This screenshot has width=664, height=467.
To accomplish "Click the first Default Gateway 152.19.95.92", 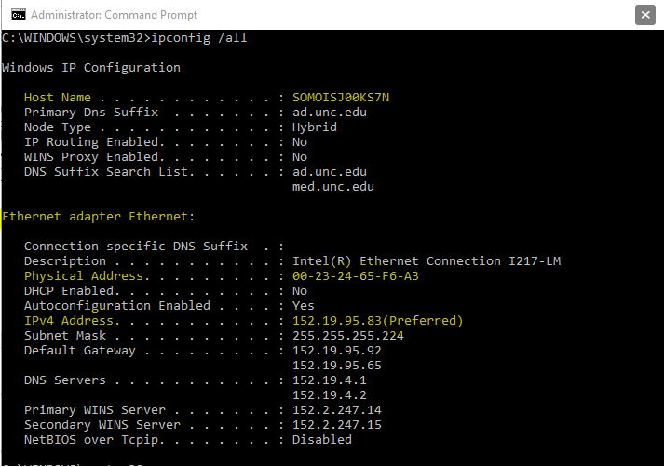I will [337, 351].
